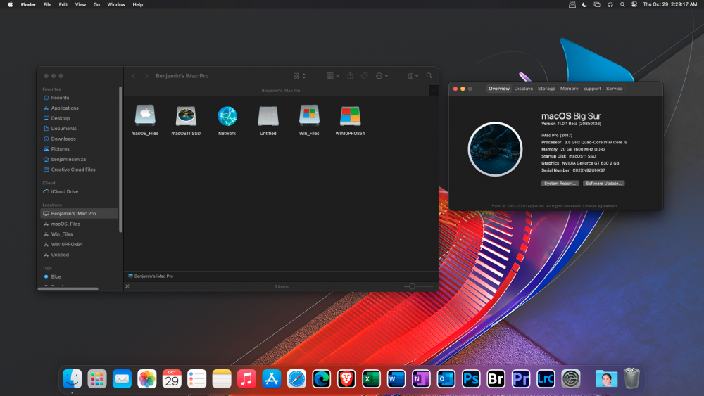Switch to the Support tab
The image size is (704, 396).
pyautogui.click(x=592, y=89)
